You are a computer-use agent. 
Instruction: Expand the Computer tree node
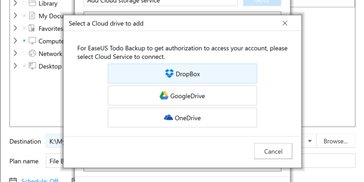(16, 41)
